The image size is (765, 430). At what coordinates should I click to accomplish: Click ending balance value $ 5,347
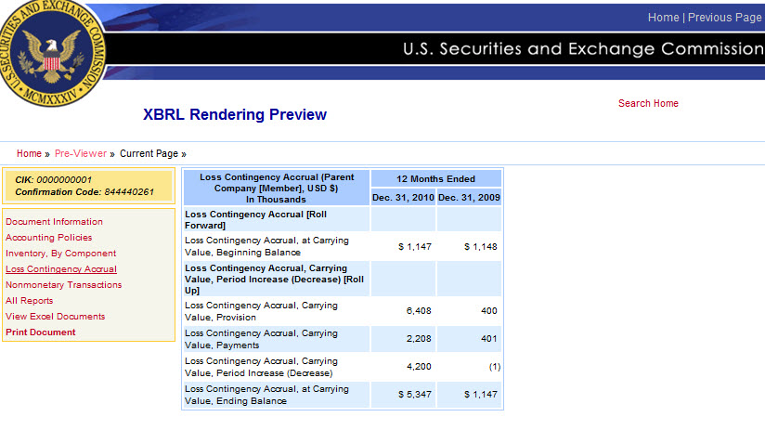coord(415,395)
